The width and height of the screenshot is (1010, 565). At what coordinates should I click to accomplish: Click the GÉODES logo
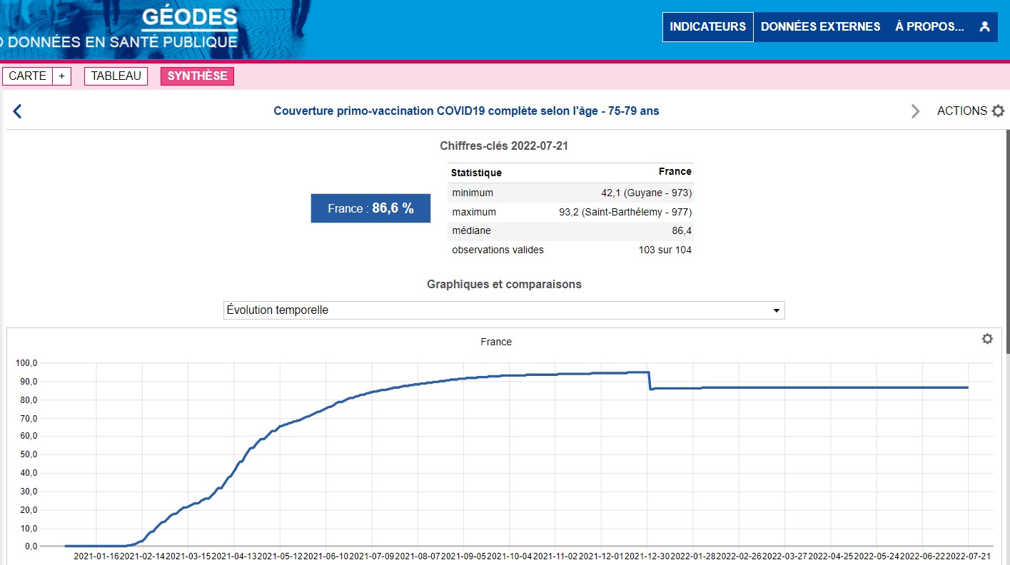click(x=189, y=19)
